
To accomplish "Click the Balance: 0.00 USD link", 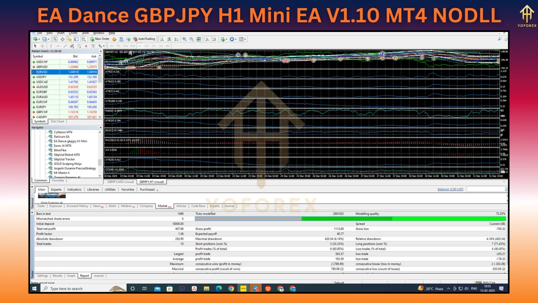I will 451,189.
